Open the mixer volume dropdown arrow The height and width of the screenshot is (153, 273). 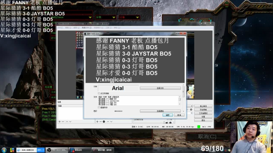click(x=174, y=122)
